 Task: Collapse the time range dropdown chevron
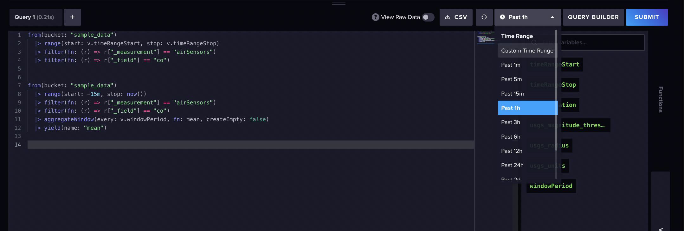pos(552,17)
